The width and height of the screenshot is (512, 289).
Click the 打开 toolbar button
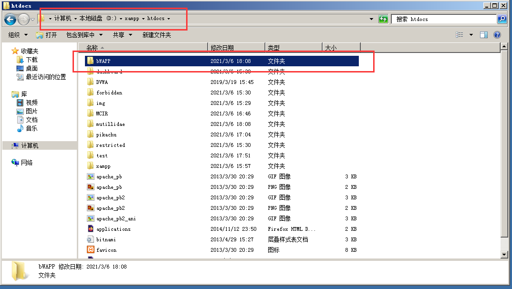click(x=46, y=35)
